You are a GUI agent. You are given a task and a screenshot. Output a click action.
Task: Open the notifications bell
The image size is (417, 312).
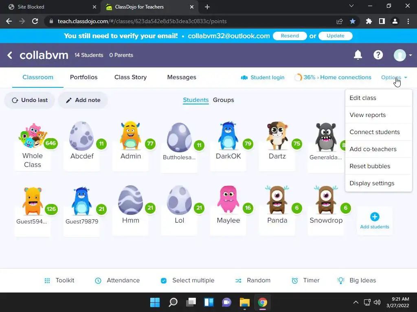point(358,55)
